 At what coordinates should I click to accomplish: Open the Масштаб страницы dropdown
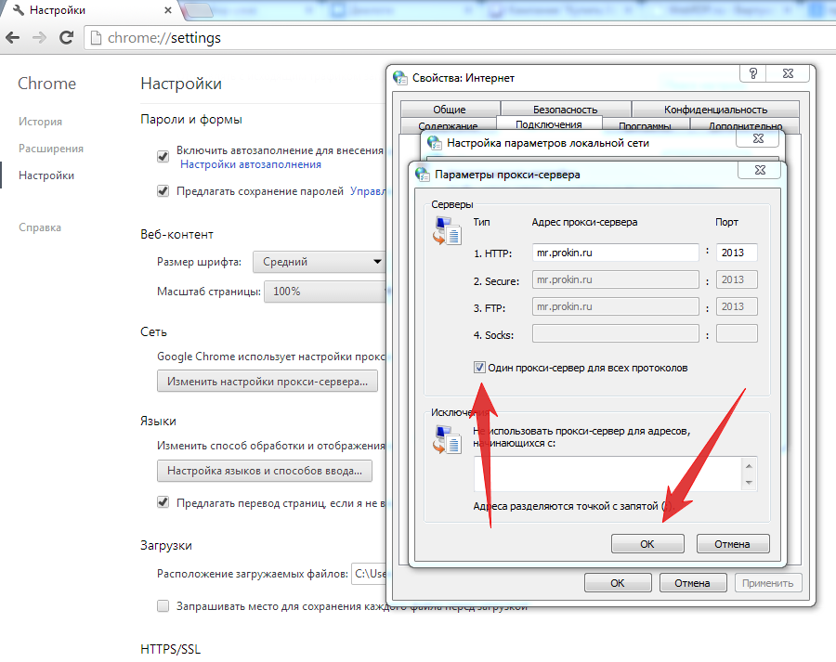(x=325, y=292)
